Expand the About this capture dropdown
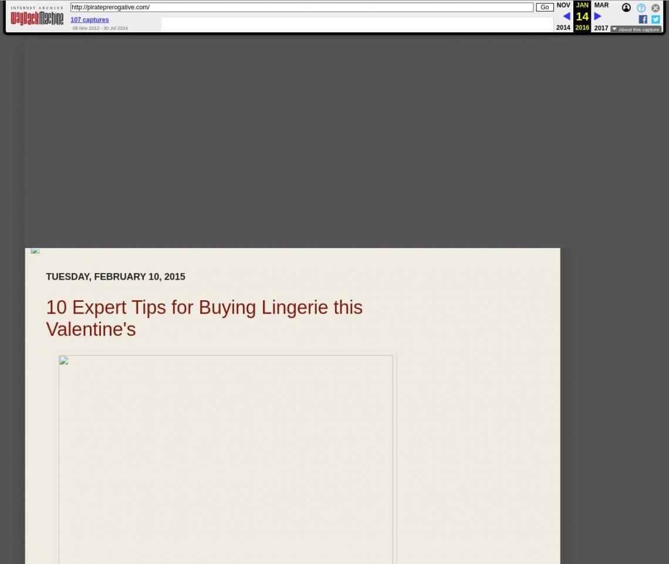Image resolution: width=669 pixels, height=564 pixels. click(x=636, y=29)
